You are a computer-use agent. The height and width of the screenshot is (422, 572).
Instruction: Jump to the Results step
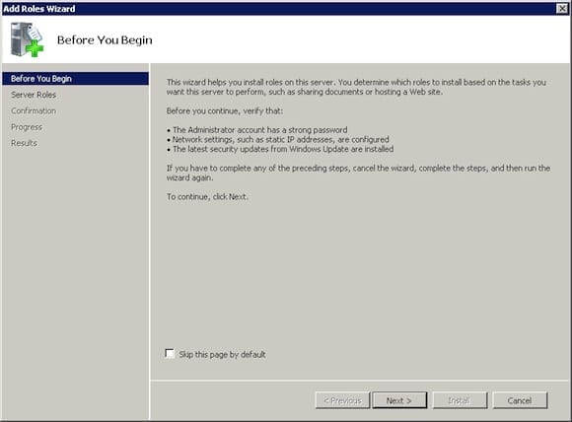(x=24, y=143)
